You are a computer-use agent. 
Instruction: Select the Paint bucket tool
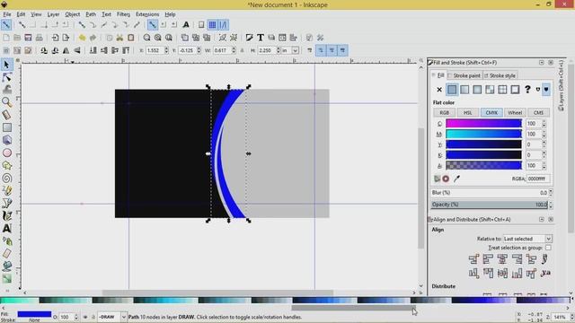click(6, 266)
